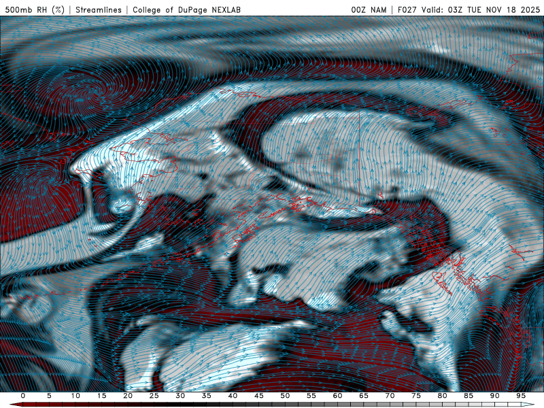Click the "00Z NAM" model run label
The width and height of the screenshot is (544, 408).
pyautogui.click(x=369, y=10)
